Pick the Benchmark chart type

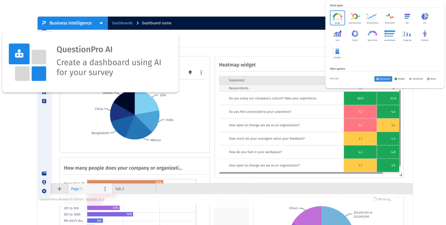point(390,18)
